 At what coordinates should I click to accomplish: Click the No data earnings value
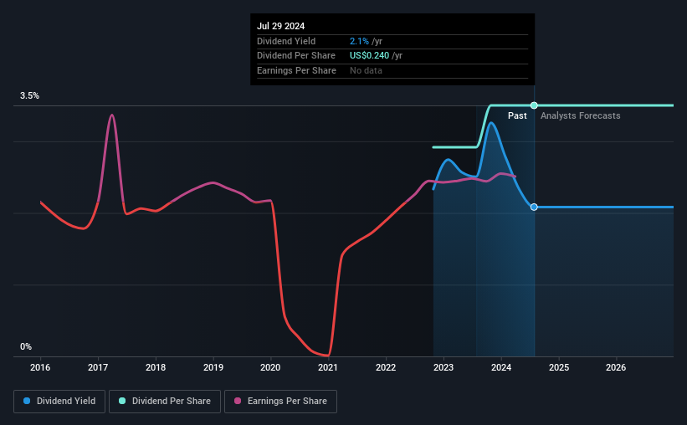366,70
